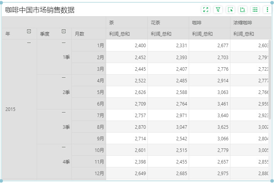Click the 2,331 value for 1月 花茶

[x=181, y=46]
